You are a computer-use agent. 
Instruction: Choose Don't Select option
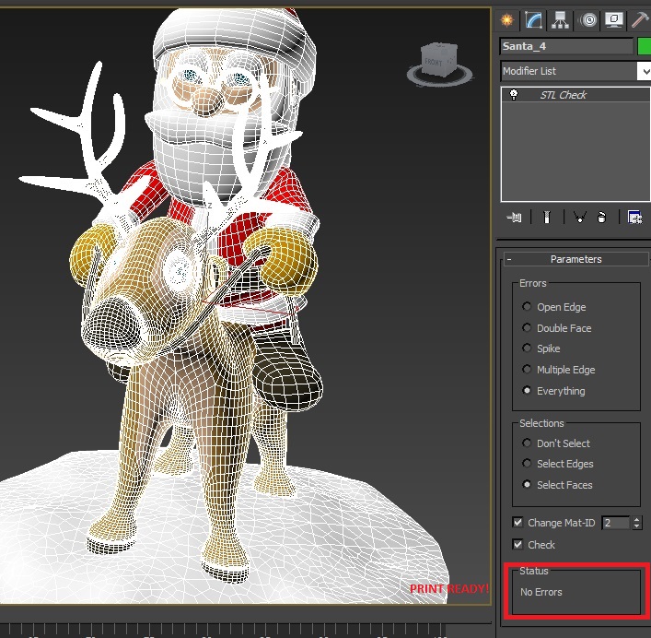[x=527, y=443]
